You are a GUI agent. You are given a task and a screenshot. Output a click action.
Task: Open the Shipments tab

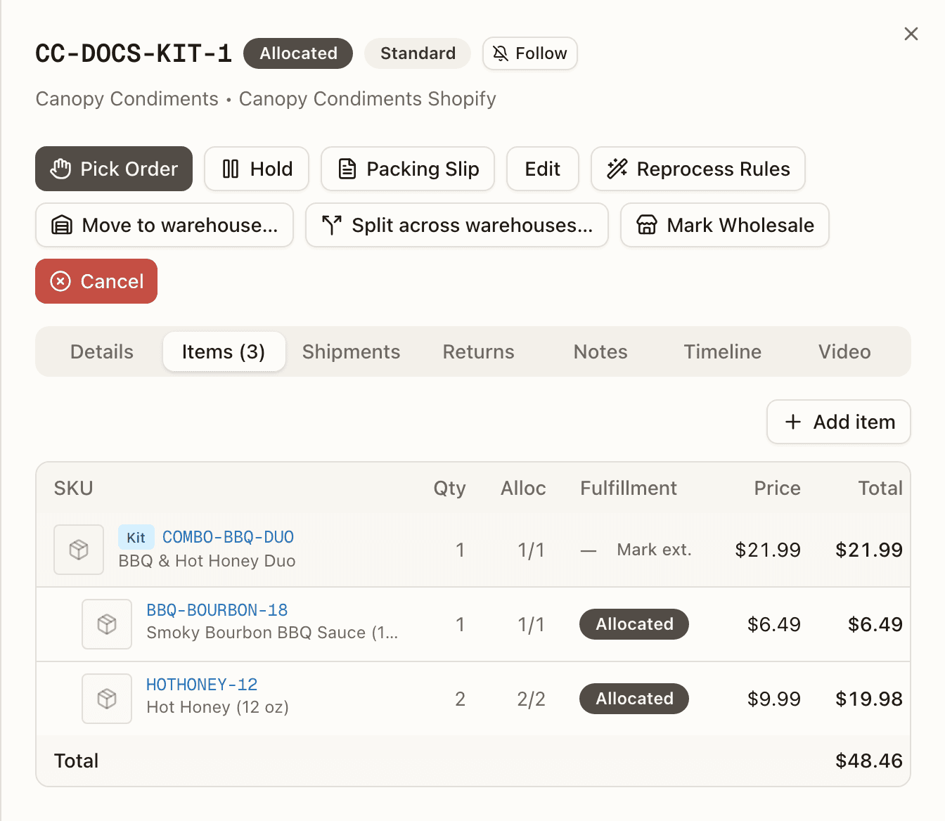point(352,351)
